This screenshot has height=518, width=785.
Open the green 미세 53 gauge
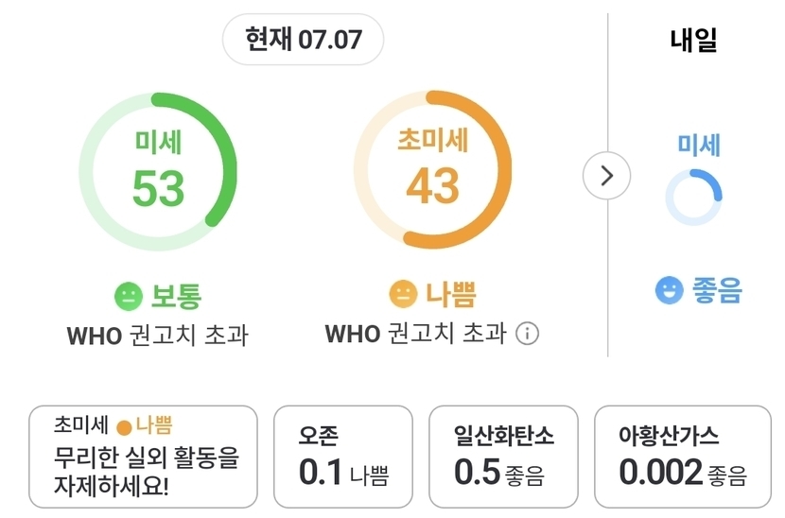click(x=158, y=171)
